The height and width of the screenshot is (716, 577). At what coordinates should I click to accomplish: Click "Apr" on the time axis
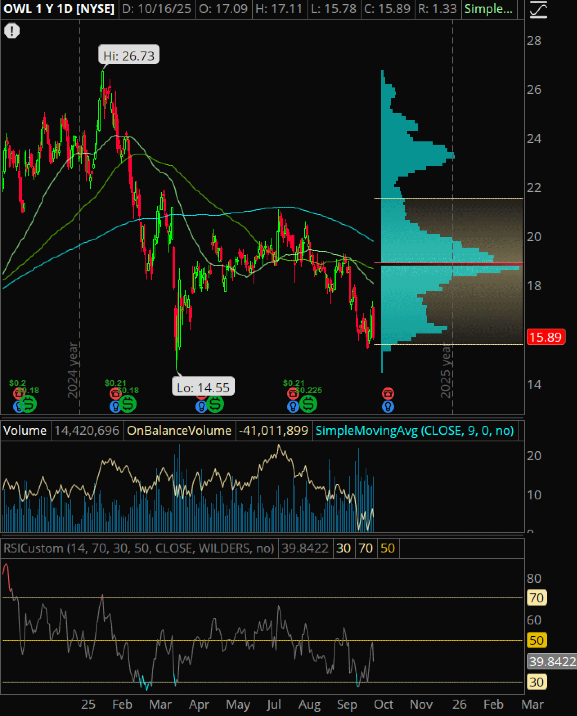(x=199, y=704)
